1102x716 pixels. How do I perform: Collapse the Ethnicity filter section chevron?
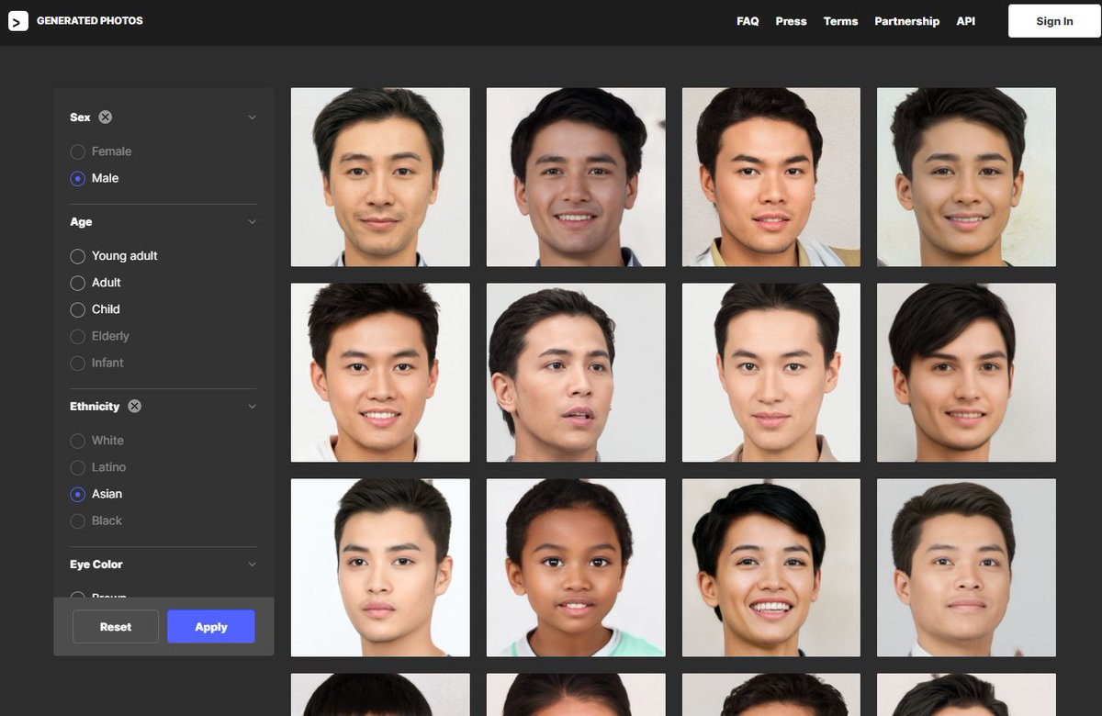pyautogui.click(x=252, y=407)
